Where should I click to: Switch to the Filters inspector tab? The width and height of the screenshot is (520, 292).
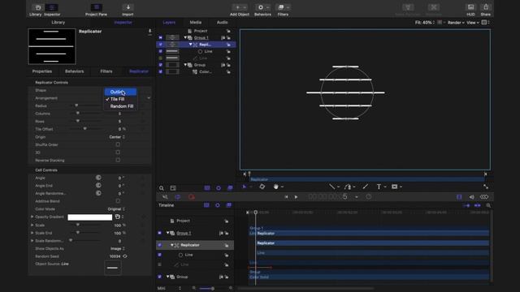coord(106,71)
